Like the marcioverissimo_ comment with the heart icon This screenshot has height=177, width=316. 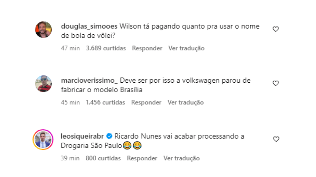276,83
